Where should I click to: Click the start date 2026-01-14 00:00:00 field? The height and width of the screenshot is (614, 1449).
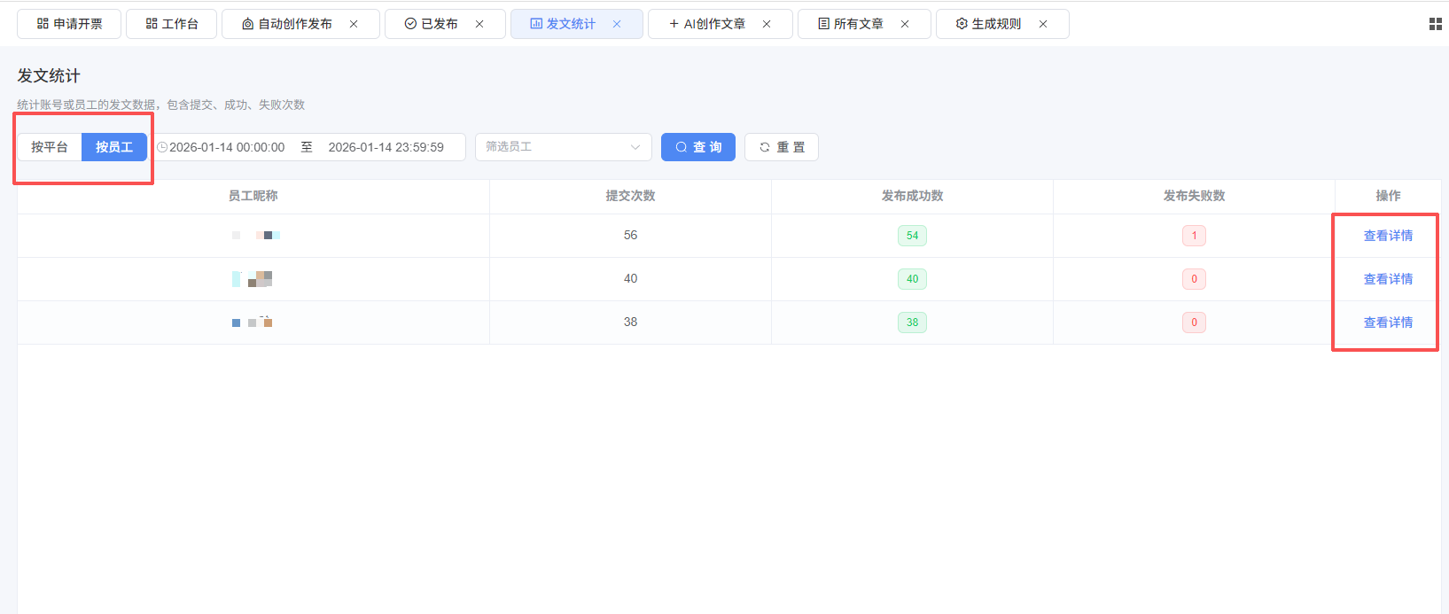[227, 147]
